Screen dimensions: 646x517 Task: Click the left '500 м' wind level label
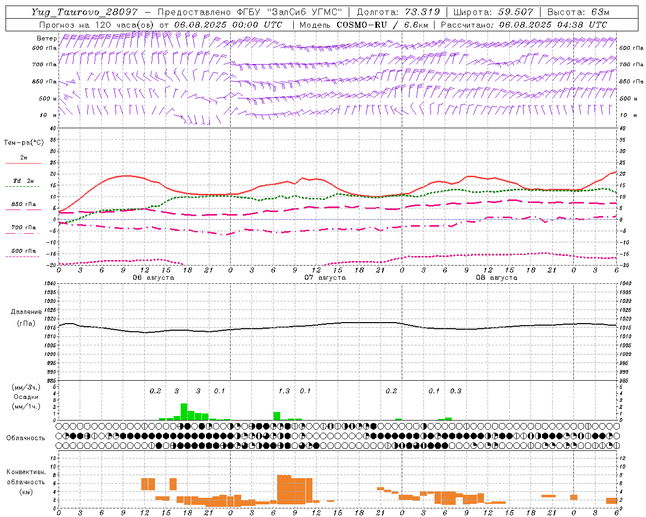point(48,98)
